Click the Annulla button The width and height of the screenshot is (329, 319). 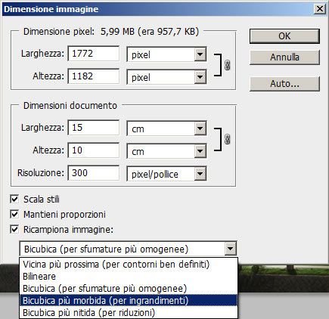284,57
